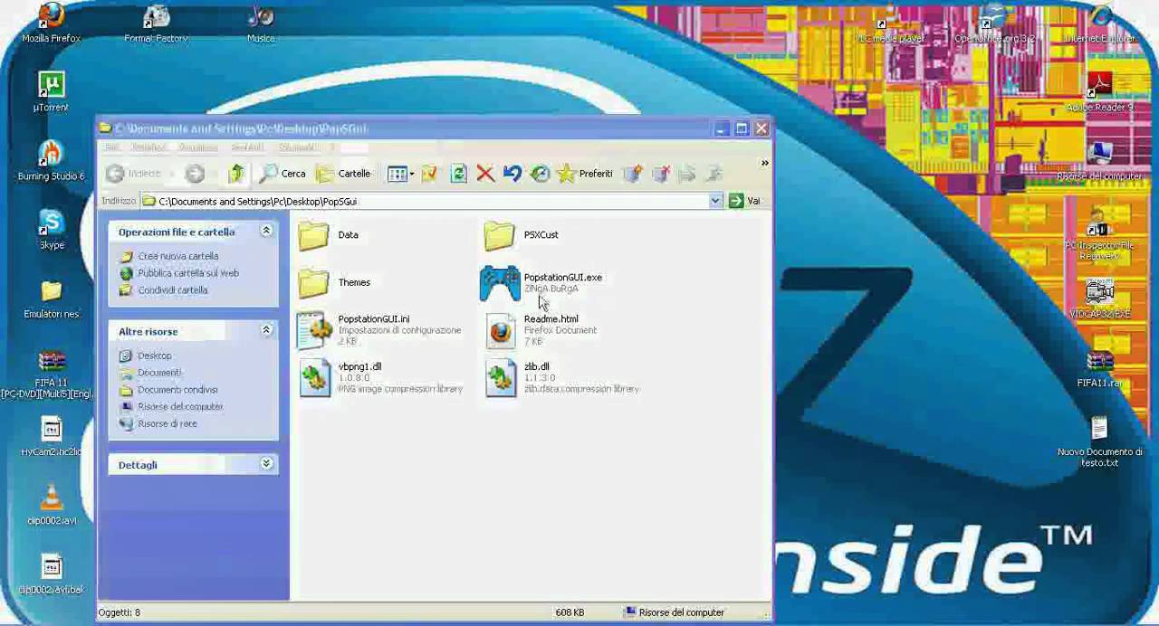The image size is (1159, 626).
Task: Select µTorrent desktop icon
Action: click(51, 92)
